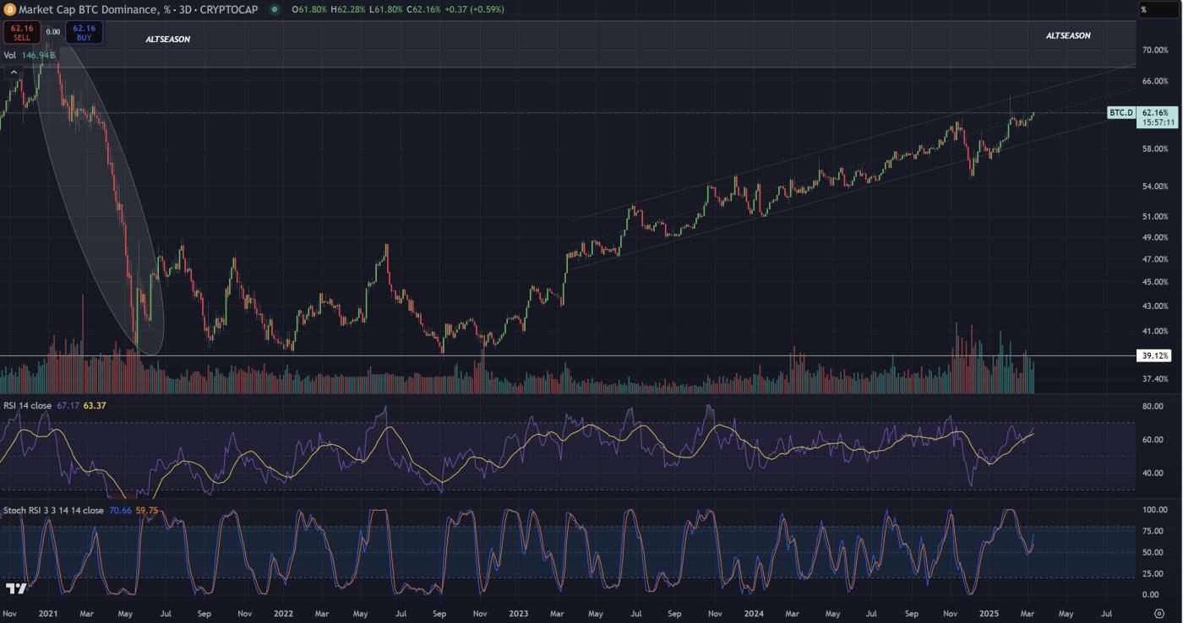The width and height of the screenshot is (1183, 623).
Task: Select the left ALTSEASON text annotation
Action: tap(167, 39)
